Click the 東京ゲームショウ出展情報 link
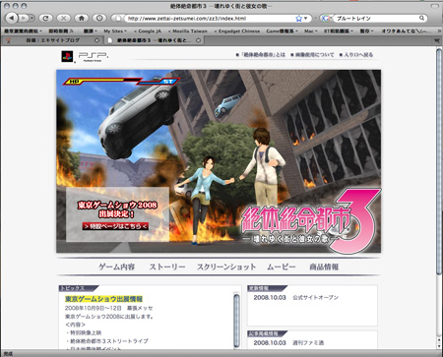This screenshot has width=443, height=357. pyautogui.click(x=103, y=299)
